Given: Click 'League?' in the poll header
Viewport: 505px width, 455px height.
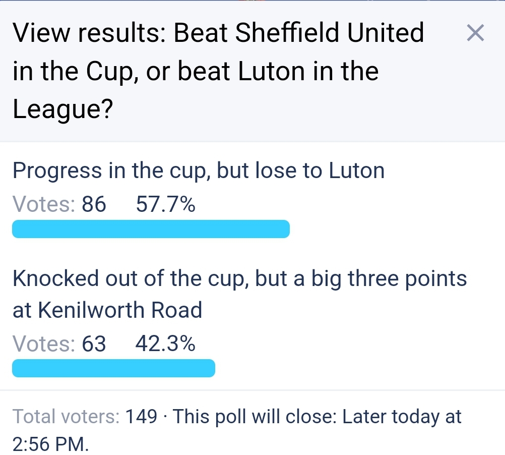Looking at the screenshot, I should click(x=63, y=109).
